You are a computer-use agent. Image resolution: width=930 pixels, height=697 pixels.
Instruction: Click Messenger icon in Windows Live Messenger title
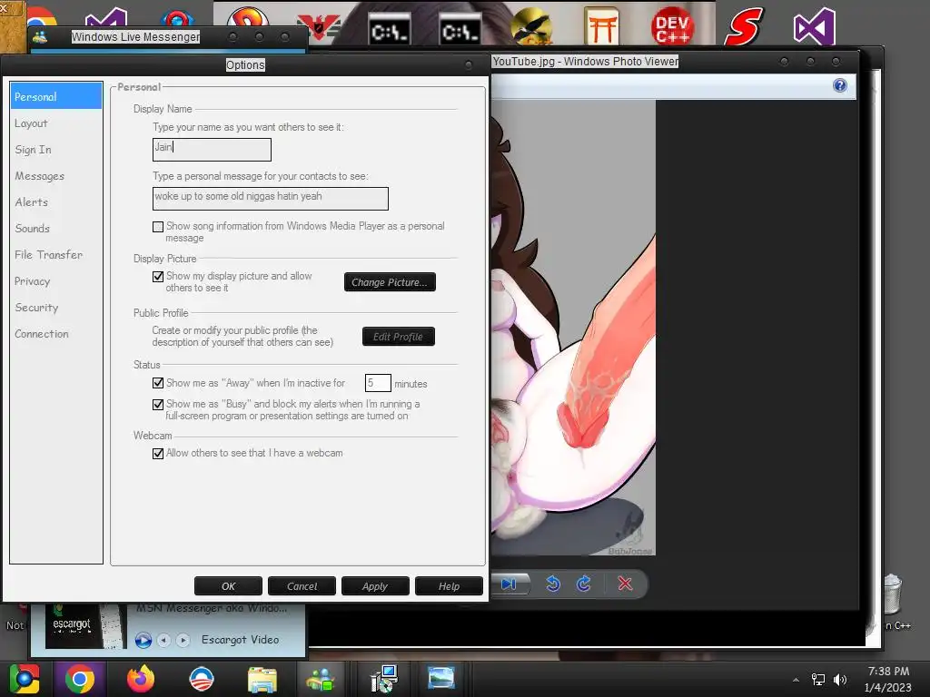pyautogui.click(x=40, y=36)
